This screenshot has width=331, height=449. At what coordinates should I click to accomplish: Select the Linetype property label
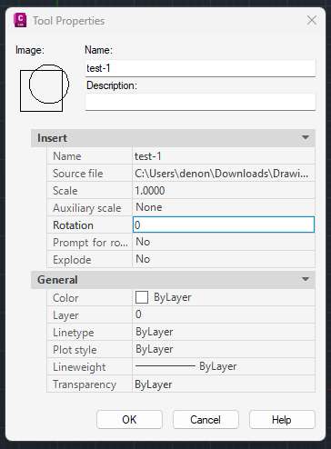click(74, 333)
